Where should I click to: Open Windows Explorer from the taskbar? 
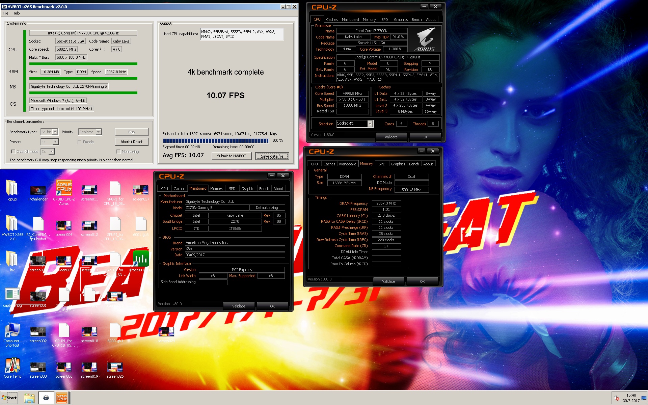click(x=29, y=398)
